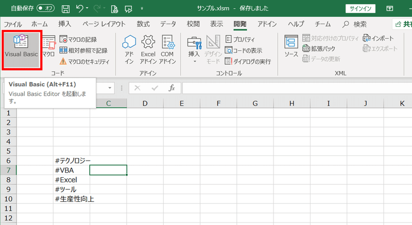Screen dimensions: 412x225
Task: Sign in with the サインイン button
Action: [x=360, y=8]
